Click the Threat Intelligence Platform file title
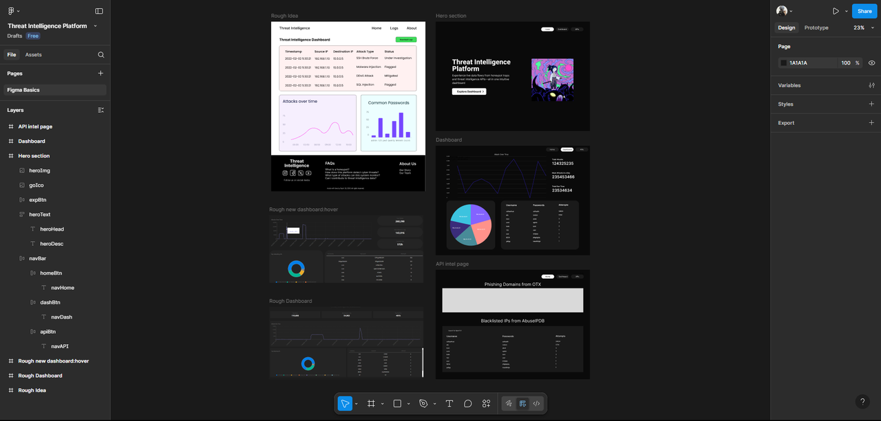This screenshot has height=421, width=881. point(47,26)
